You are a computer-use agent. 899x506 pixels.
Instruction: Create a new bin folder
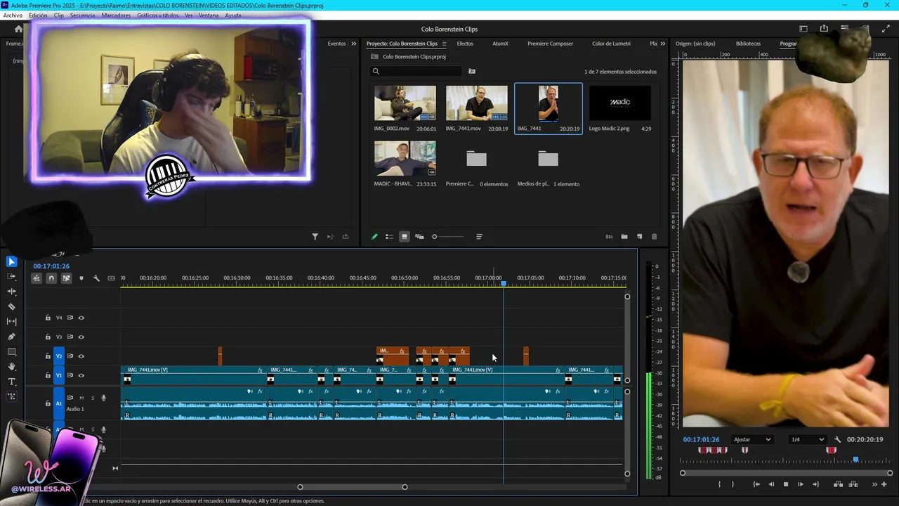click(624, 237)
